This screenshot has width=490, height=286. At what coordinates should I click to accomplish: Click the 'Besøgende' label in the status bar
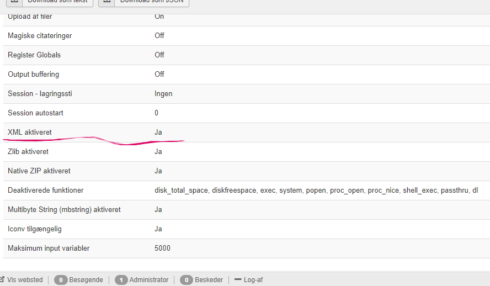pos(85,280)
